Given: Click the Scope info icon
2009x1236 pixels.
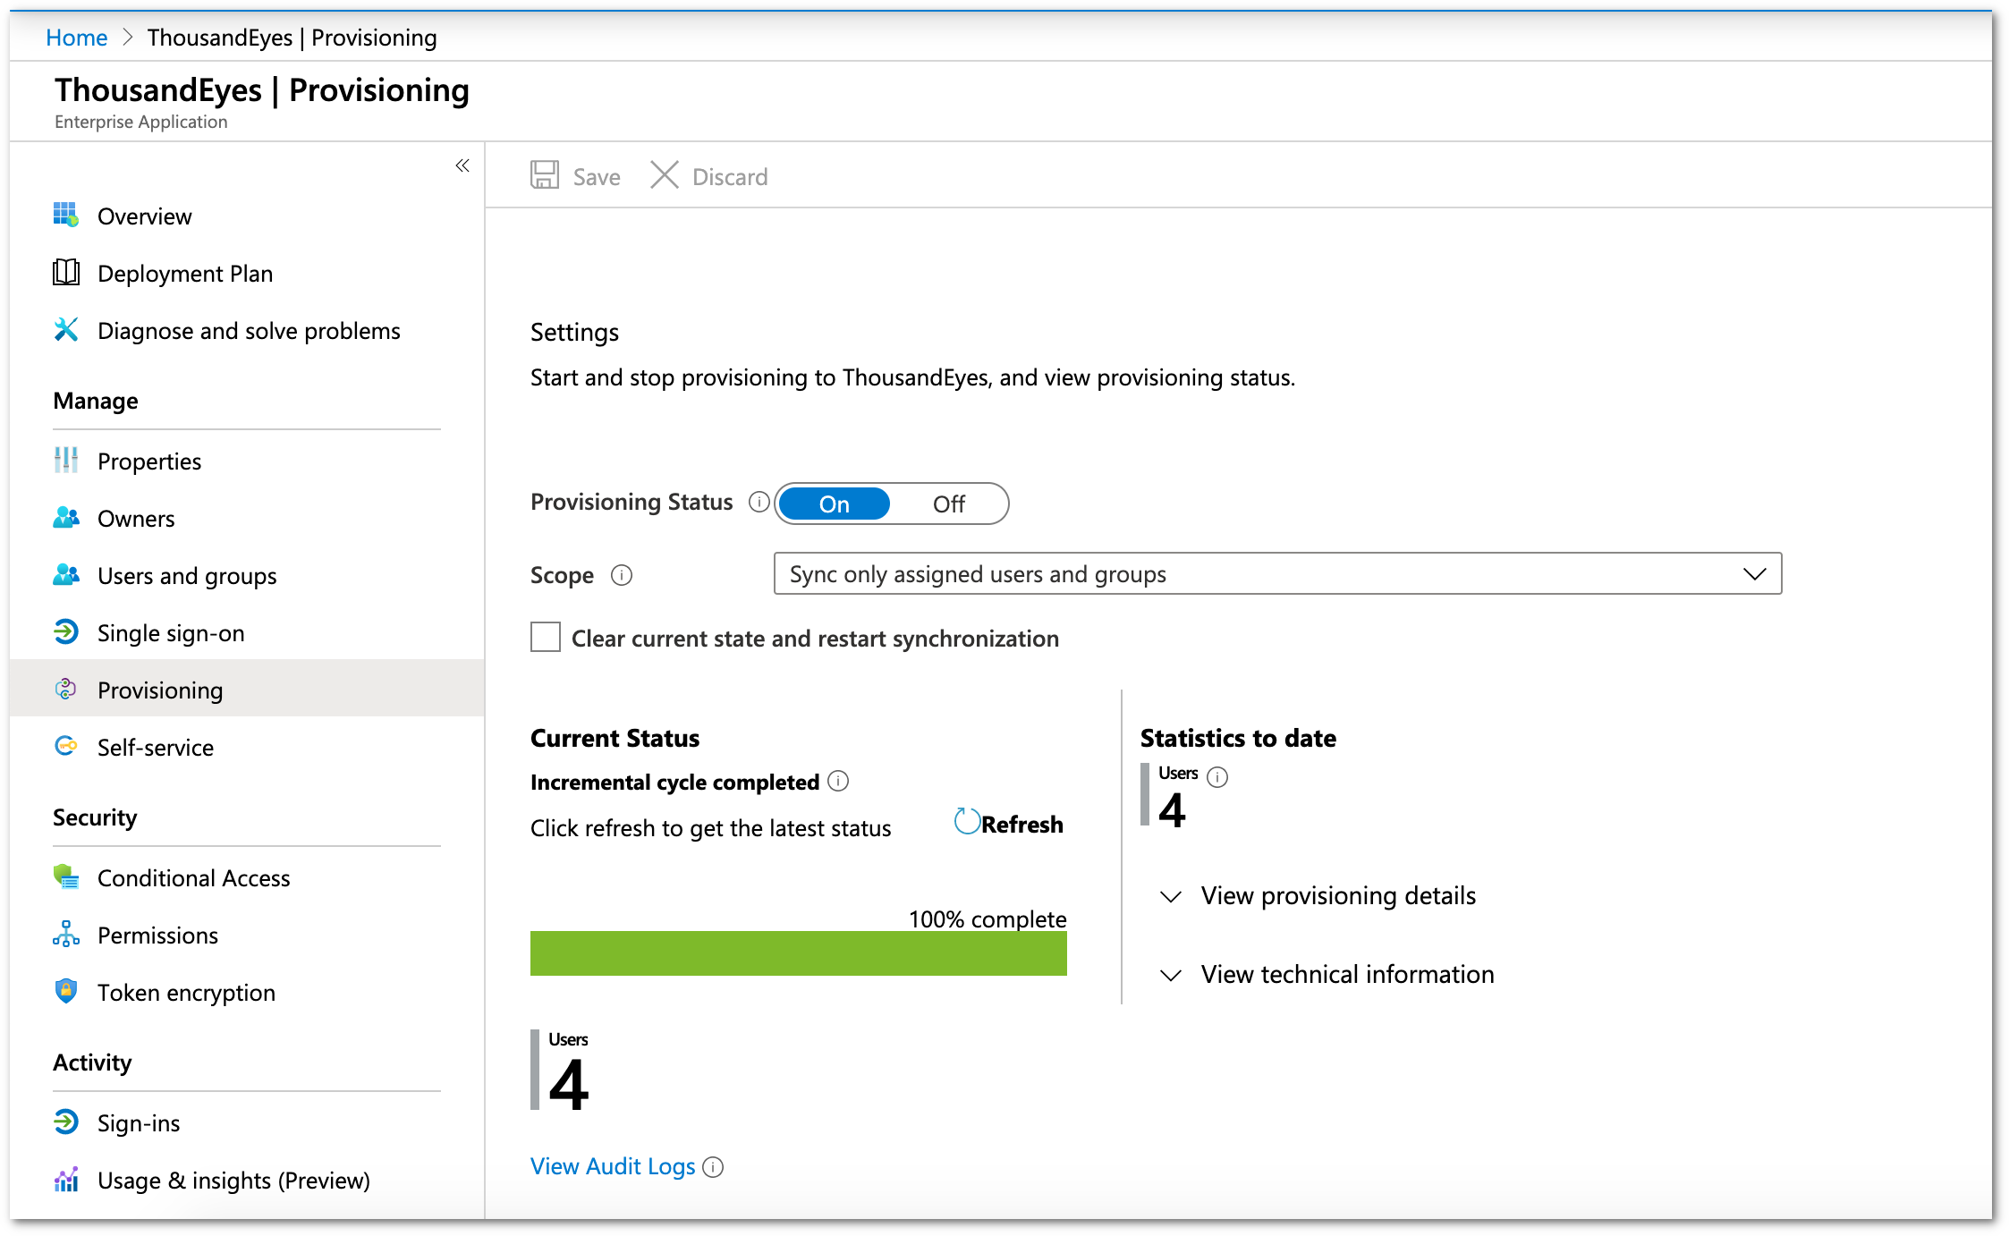Looking at the screenshot, I should 622,575.
